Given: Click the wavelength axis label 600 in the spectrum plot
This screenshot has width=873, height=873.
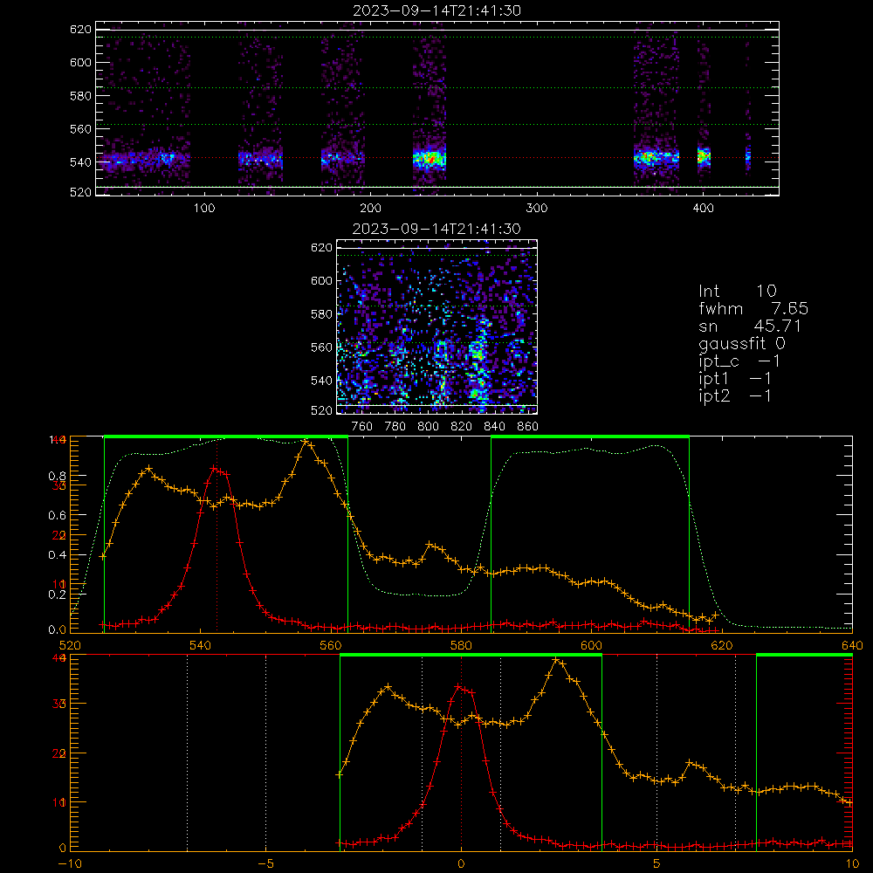Looking at the screenshot, I should click(x=591, y=645).
